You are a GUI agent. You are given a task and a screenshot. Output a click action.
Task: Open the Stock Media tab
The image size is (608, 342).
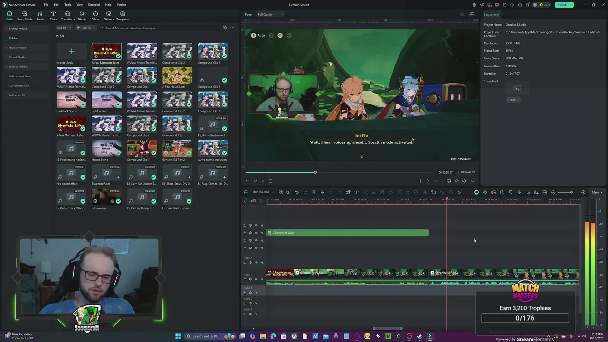point(25,16)
